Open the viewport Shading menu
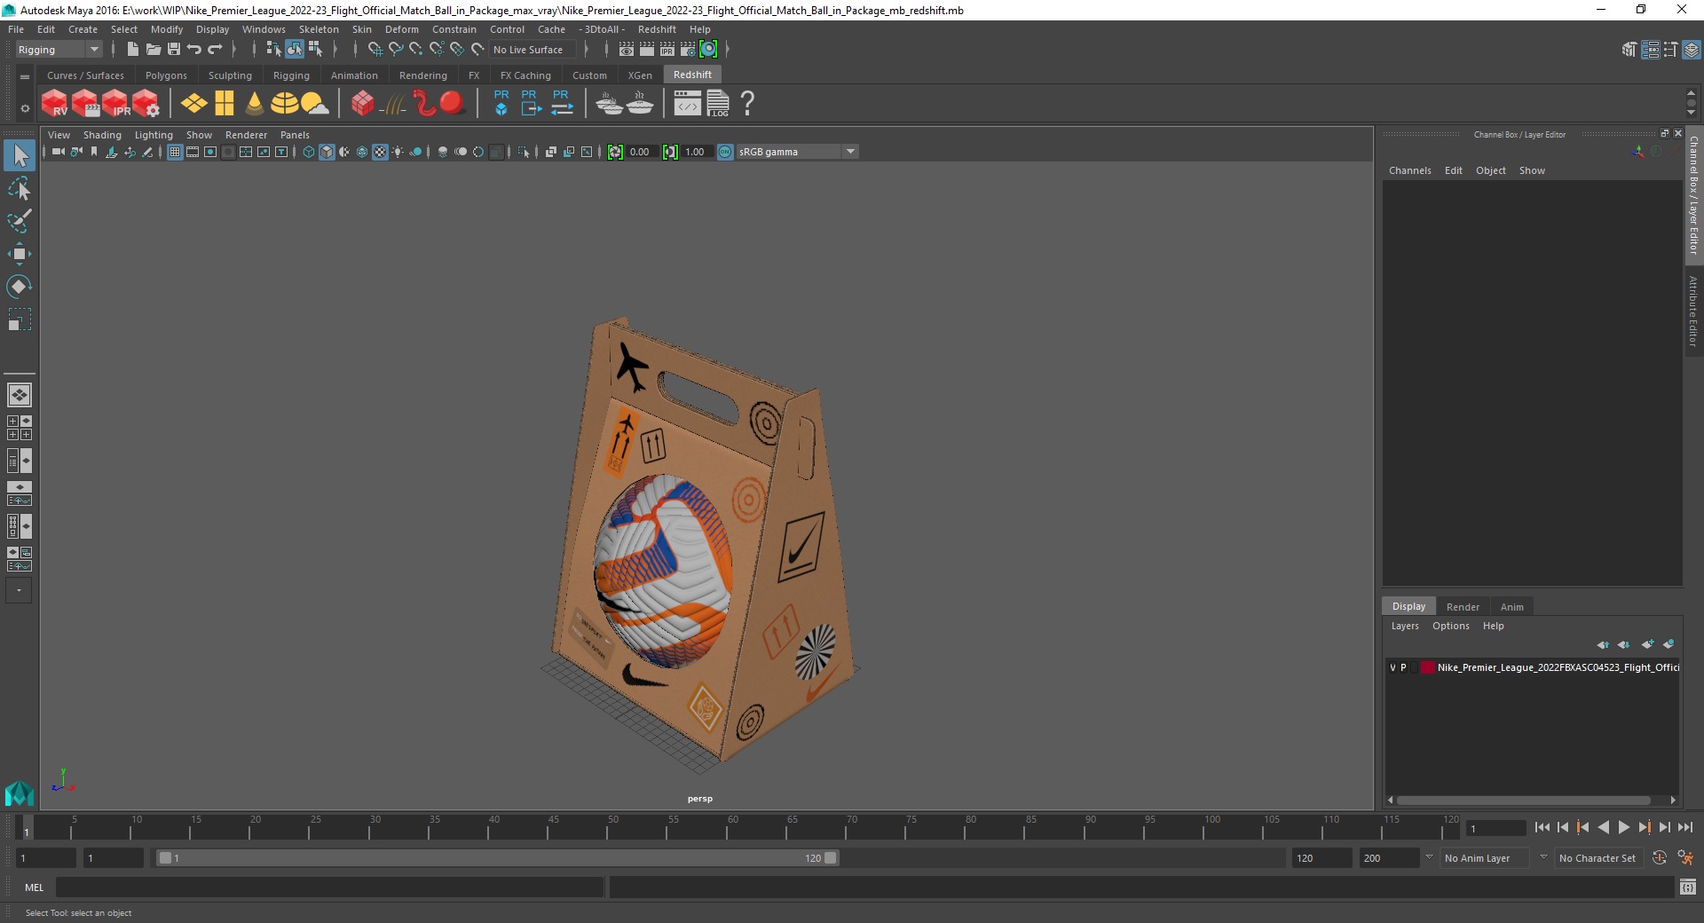Screen dimensions: 1704x923 tap(102, 135)
